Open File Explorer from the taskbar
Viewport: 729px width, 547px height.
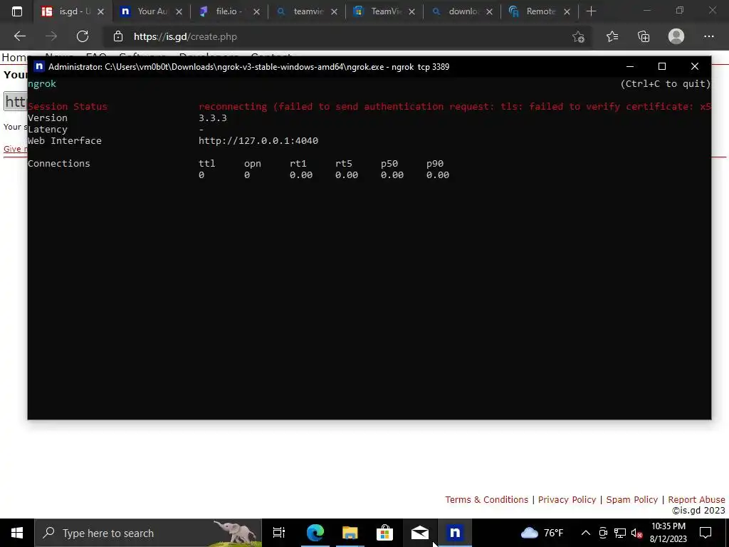(350, 533)
